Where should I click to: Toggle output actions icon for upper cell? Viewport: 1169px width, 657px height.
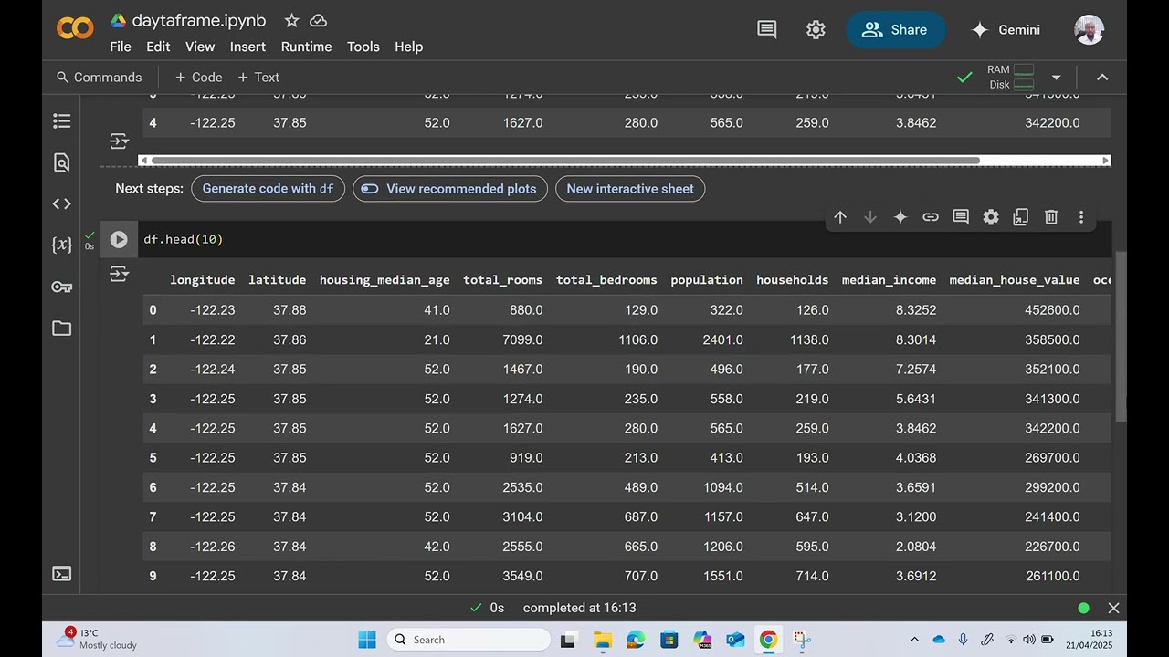[119, 141]
